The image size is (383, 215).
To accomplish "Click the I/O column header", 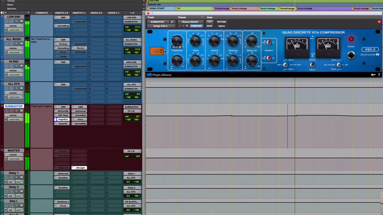I will (132, 13).
